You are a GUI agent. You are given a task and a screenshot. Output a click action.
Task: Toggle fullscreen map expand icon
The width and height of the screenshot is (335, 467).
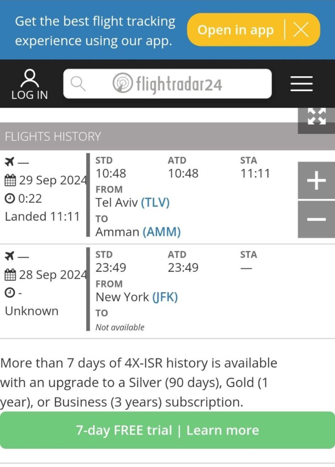click(x=317, y=116)
